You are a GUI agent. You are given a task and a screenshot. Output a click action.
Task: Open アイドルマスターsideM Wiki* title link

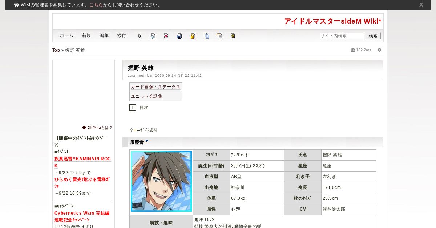[333, 21]
